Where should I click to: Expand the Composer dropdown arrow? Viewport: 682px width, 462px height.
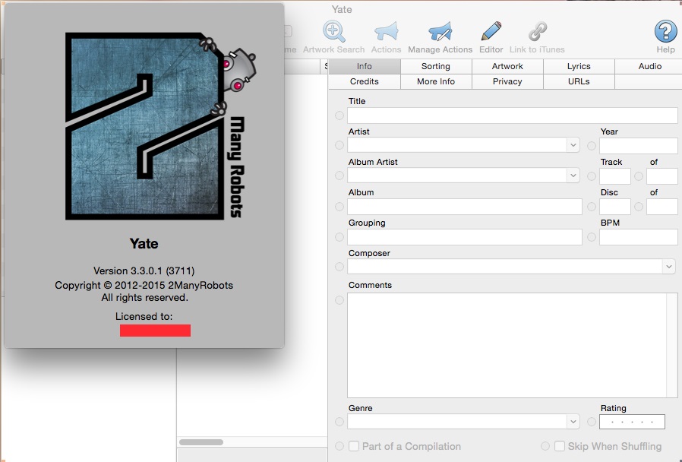click(668, 266)
